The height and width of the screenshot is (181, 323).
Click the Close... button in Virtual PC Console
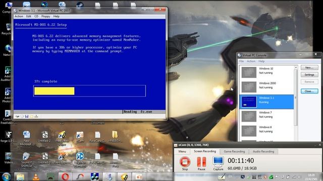click(309, 91)
